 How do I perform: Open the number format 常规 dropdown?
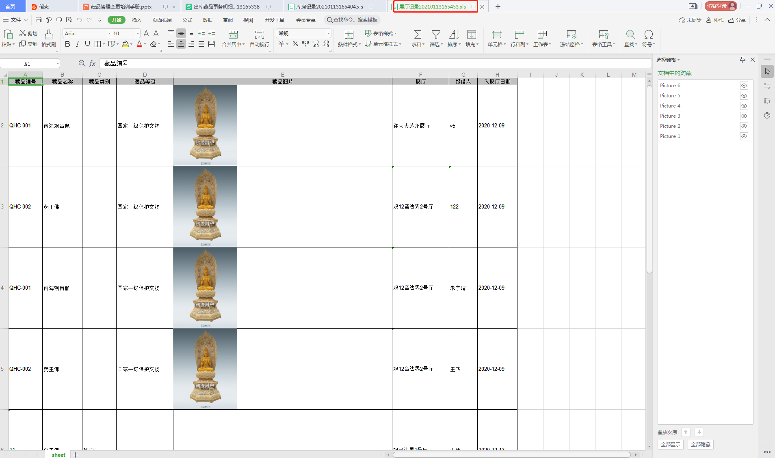[x=329, y=33]
